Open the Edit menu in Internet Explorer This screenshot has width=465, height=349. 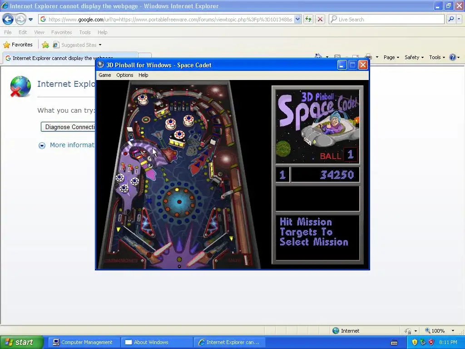click(x=23, y=32)
